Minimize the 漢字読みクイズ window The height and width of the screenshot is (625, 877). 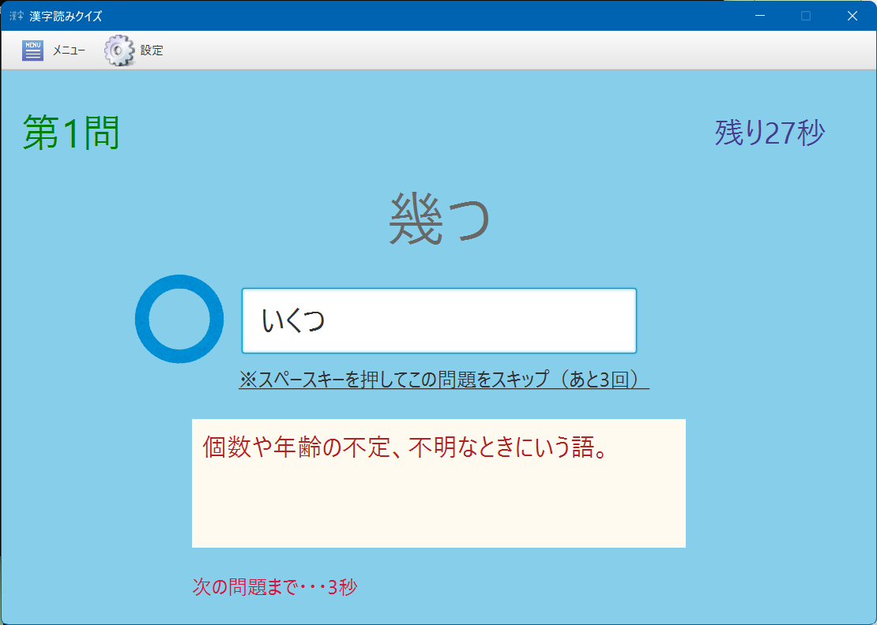pyautogui.click(x=760, y=16)
